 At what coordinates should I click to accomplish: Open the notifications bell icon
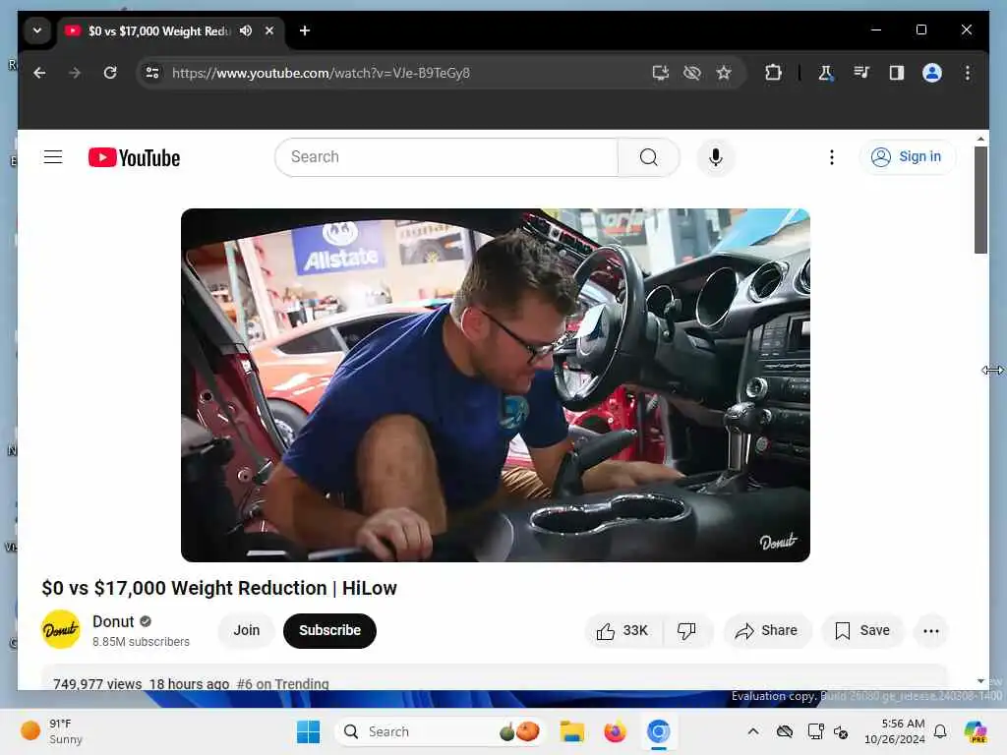point(940,731)
